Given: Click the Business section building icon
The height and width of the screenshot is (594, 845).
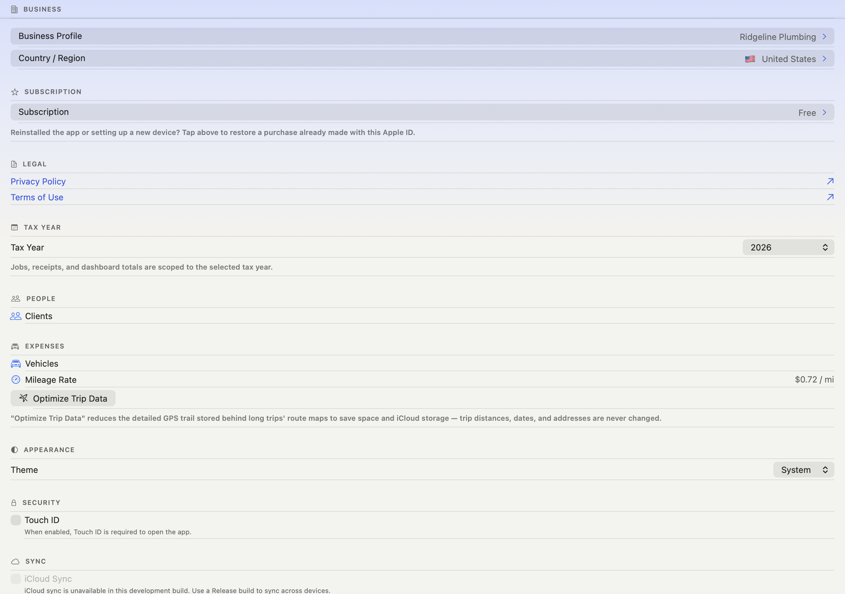Looking at the screenshot, I should pos(14,9).
